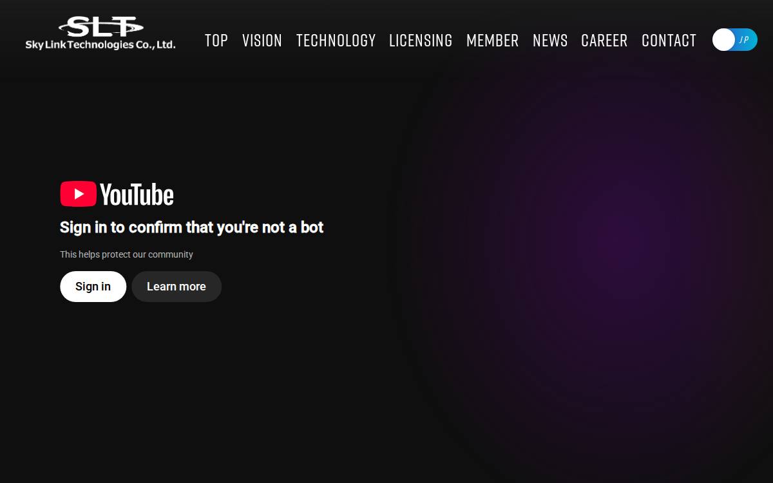Open the MEMBER page
773x483 pixels.
pos(493,41)
